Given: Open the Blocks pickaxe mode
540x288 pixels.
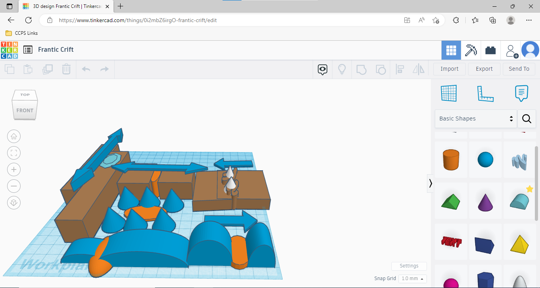Looking at the screenshot, I should (x=471, y=50).
